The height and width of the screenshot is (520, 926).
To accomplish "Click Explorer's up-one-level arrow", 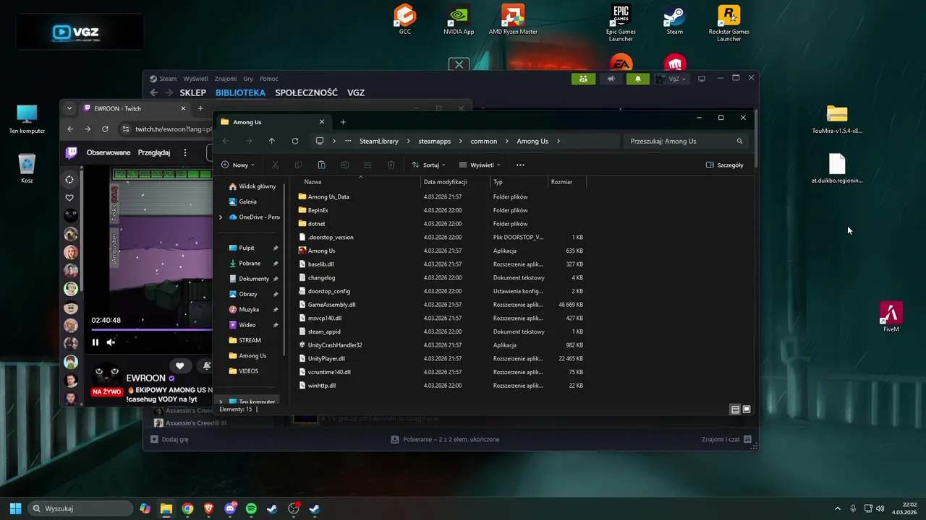I will pyautogui.click(x=271, y=141).
